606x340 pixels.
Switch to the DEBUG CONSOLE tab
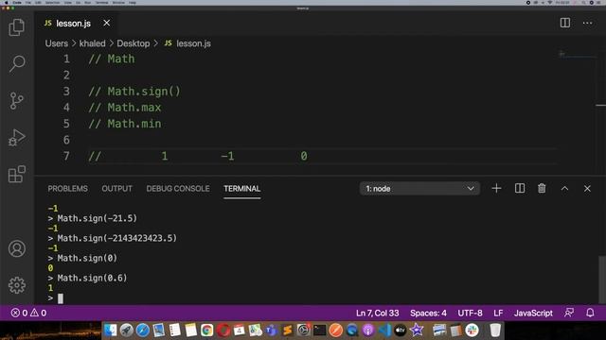(178, 189)
